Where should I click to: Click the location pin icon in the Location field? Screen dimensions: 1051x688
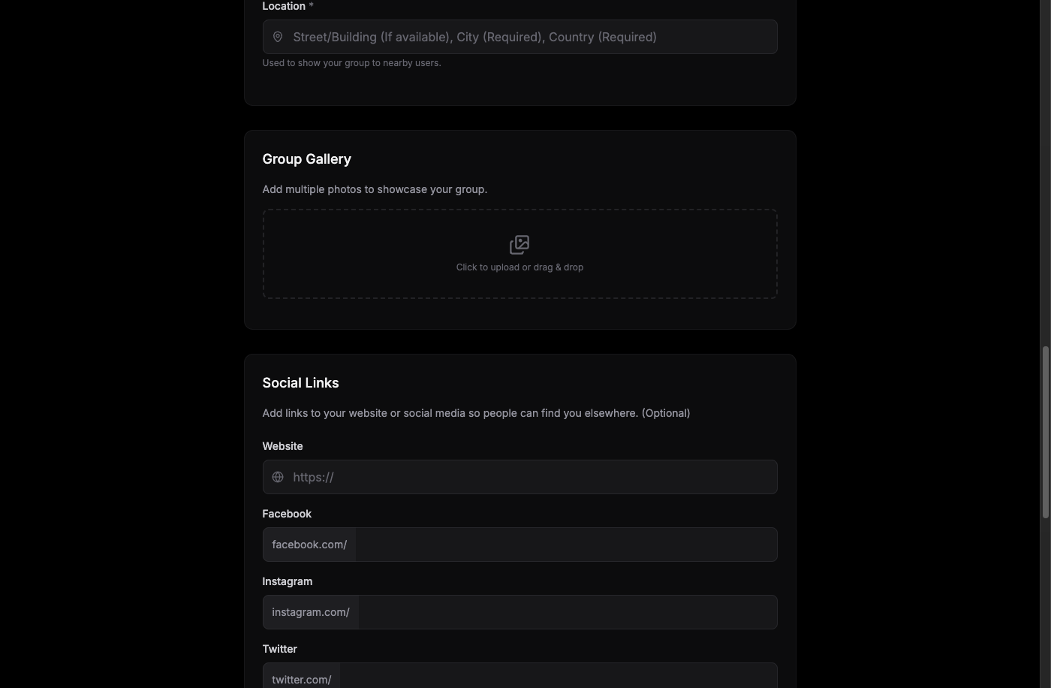coord(278,37)
